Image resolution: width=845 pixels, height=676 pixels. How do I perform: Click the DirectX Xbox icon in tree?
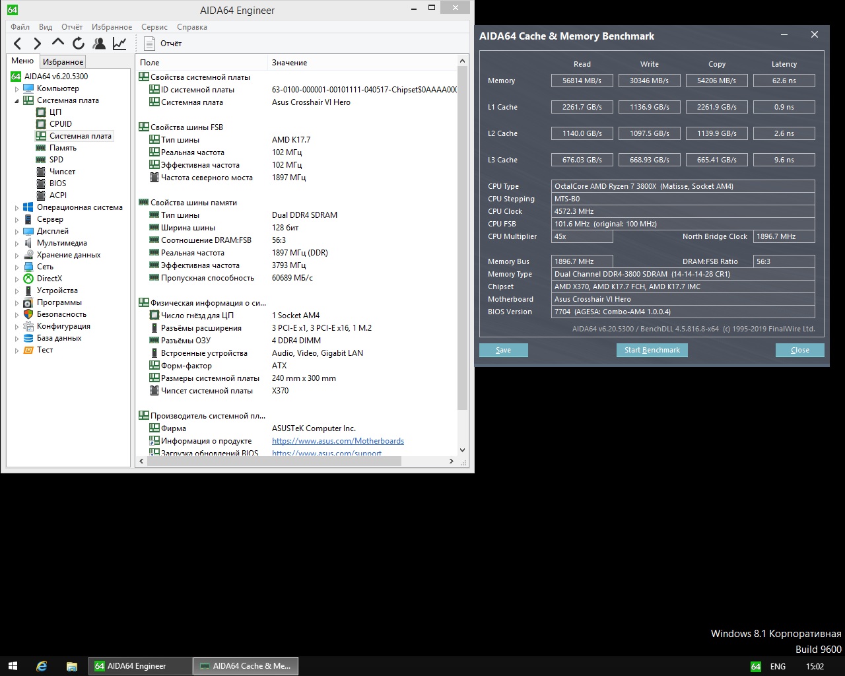pos(28,279)
